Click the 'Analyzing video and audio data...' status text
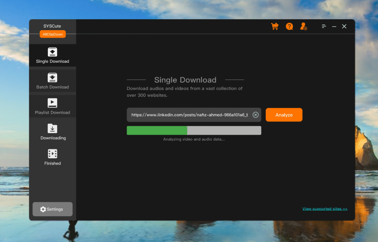The image size is (378, 242). (x=194, y=139)
